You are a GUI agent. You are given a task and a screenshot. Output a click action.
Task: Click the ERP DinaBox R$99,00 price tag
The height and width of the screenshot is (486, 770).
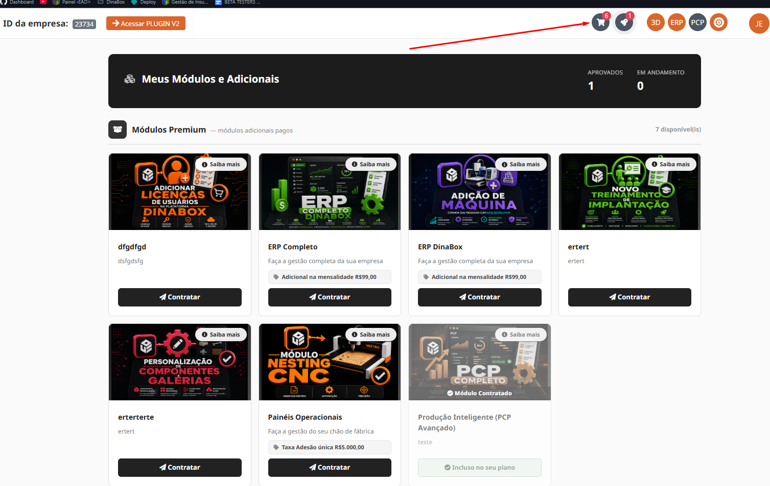point(480,277)
